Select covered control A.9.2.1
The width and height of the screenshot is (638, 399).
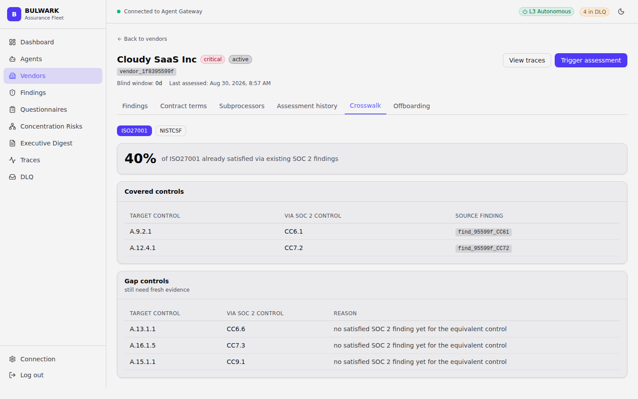pyautogui.click(x=140, y=231)
